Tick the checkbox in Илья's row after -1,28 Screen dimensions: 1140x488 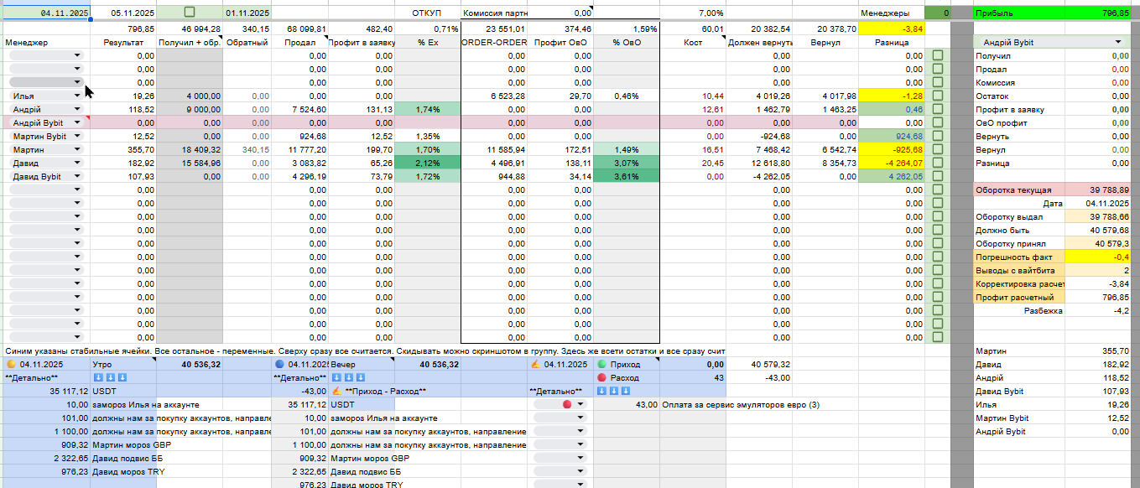[x=937, y=96]
